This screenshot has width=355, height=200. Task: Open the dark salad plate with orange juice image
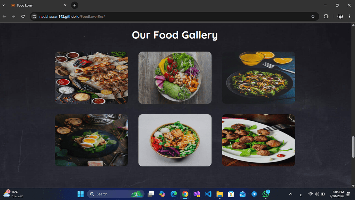coord(259,78)
